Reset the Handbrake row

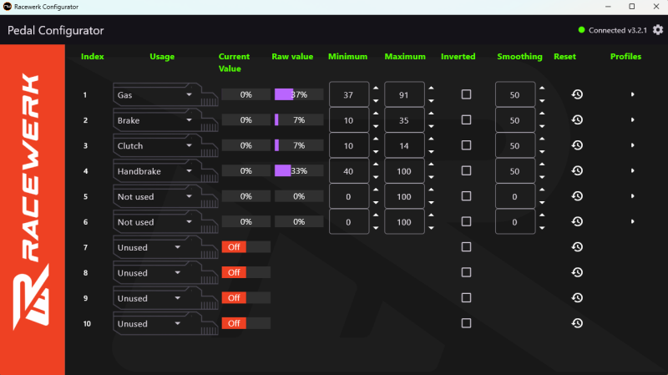pos(577,171)
